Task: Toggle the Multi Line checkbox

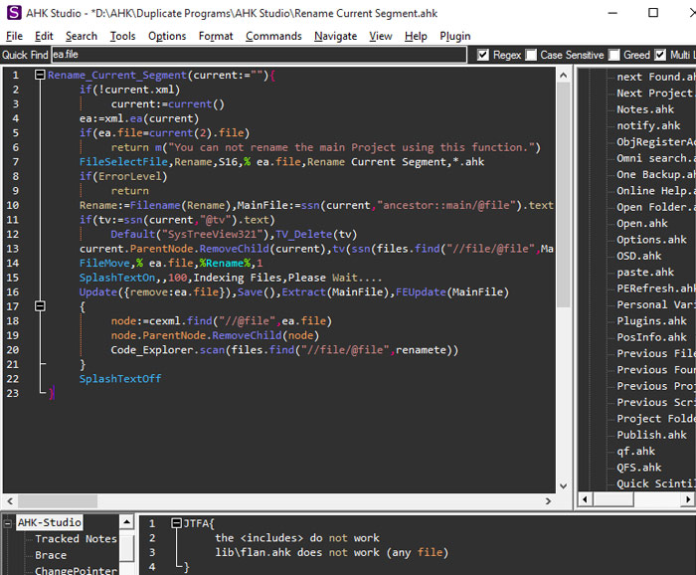Action: pyautogui.click(x=660, y=55)
